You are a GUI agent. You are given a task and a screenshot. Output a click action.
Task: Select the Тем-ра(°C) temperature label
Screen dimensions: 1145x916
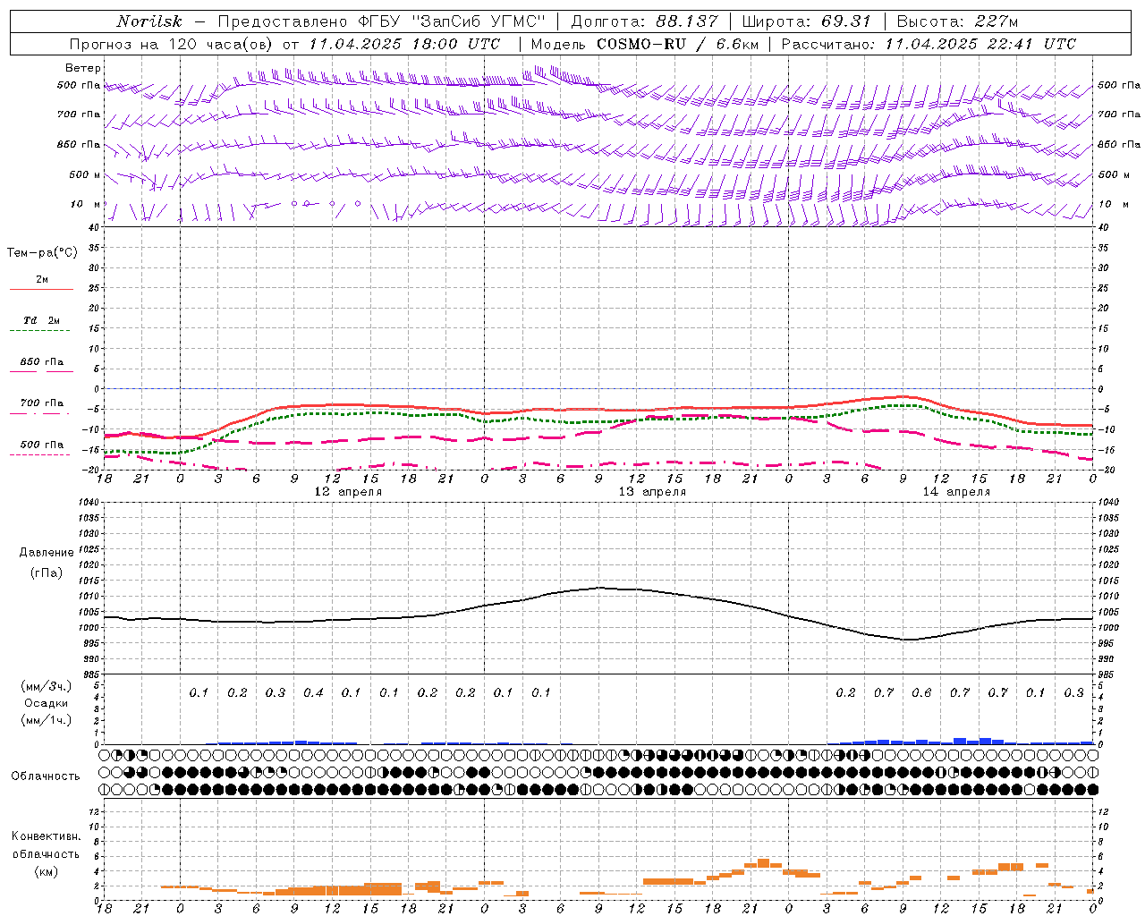click(42, 253)
